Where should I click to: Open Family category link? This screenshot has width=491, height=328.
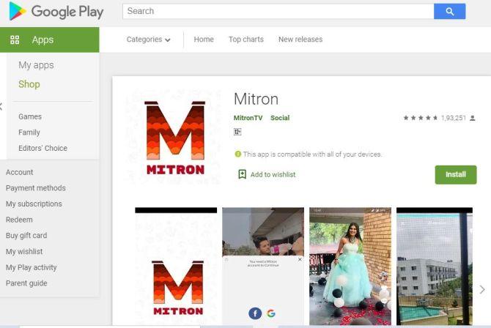29,133
